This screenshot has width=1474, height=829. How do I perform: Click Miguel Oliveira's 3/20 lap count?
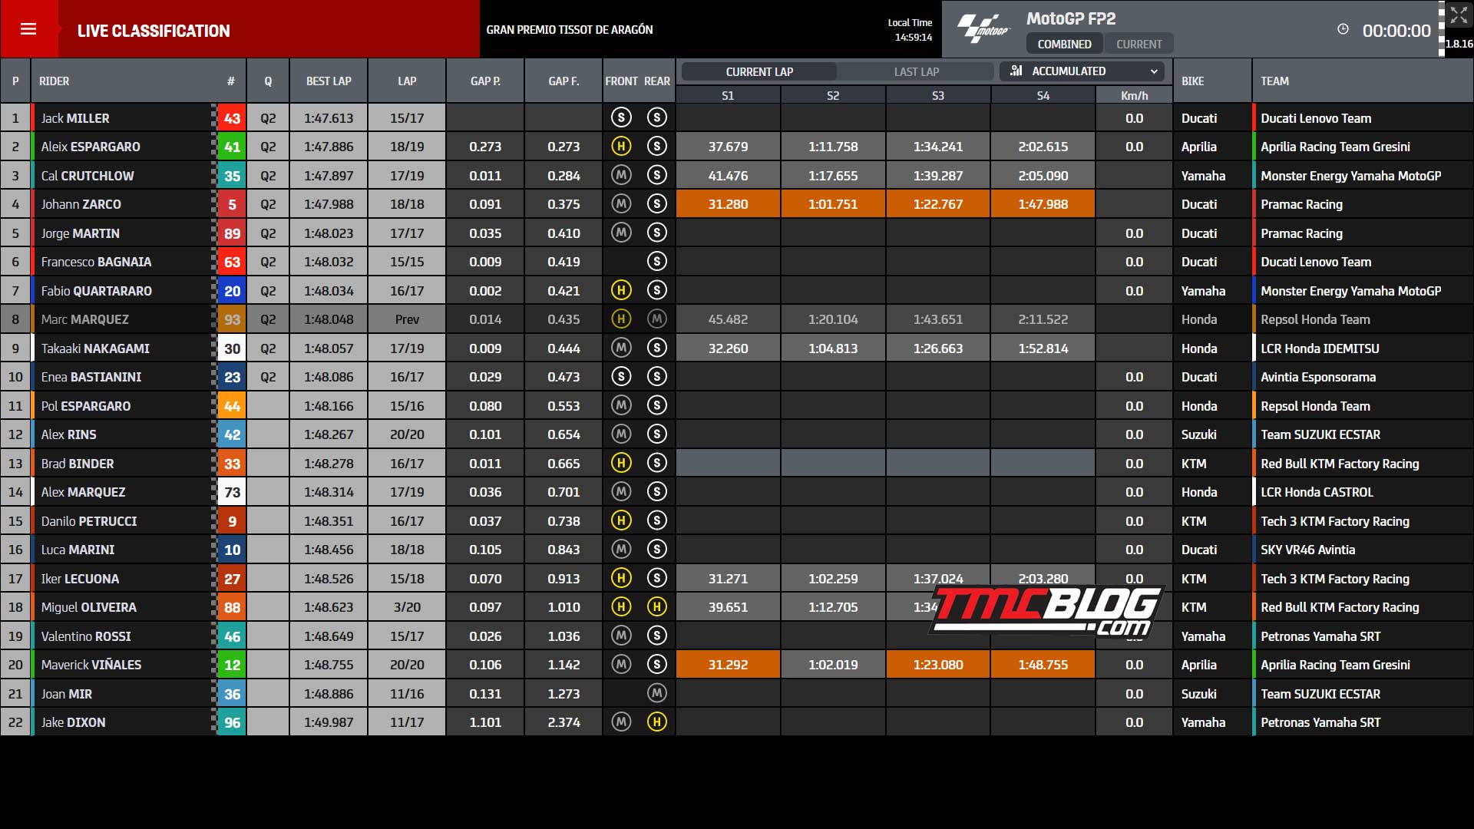coord(407,607)
